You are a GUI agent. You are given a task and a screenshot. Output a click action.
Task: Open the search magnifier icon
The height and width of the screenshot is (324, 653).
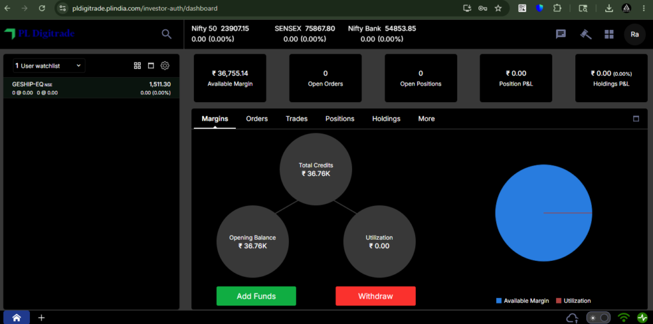click(x=166, y=34)
